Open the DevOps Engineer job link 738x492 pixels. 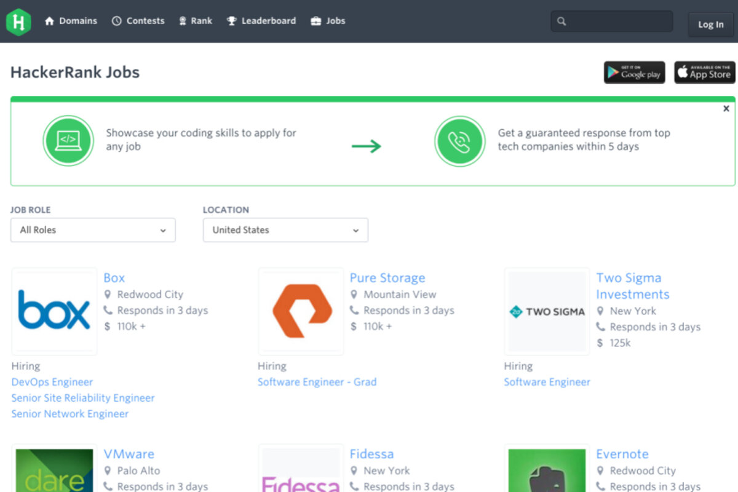52,382
